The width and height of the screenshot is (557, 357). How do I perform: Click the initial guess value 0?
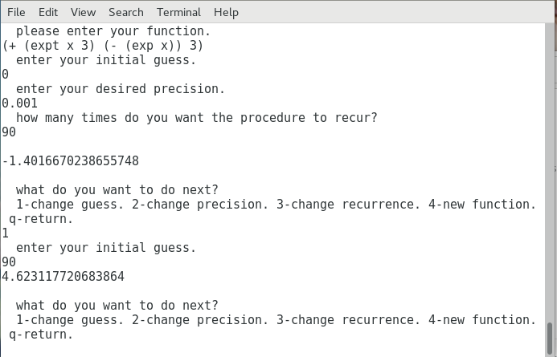[6, 75]
